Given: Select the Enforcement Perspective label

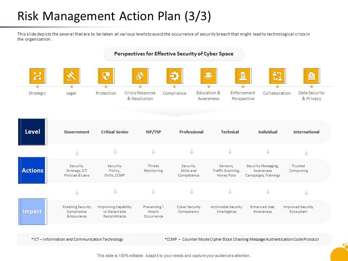Looking at the screenshot, I should [243, 96].
